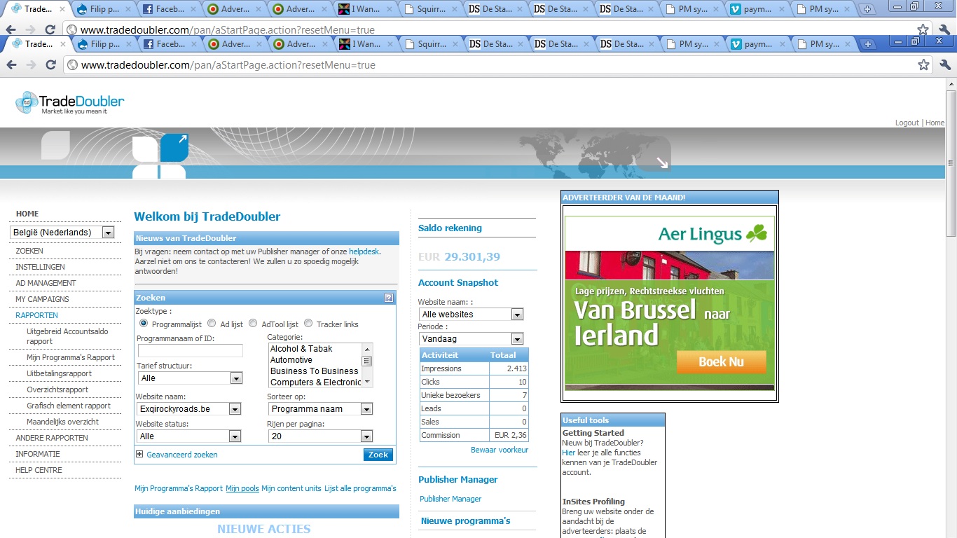Click the forward arrow in the background browser window

(31, 29)
